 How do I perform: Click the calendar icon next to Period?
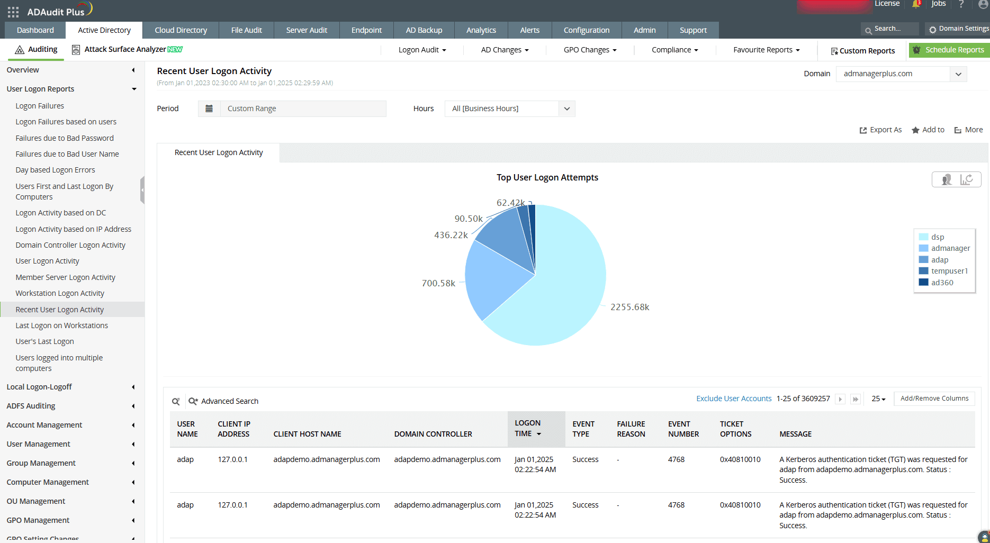tap(209, 108)
